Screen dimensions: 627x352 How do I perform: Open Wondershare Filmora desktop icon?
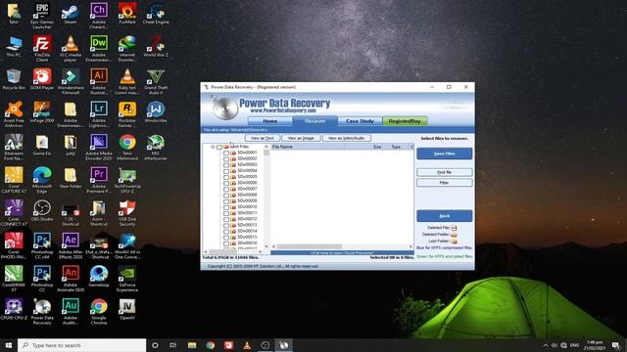[x=71, y=81]
